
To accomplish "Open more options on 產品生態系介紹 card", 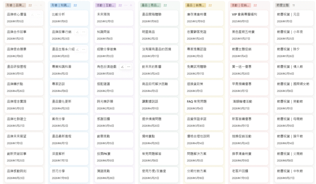I will (x=84, y=49).
